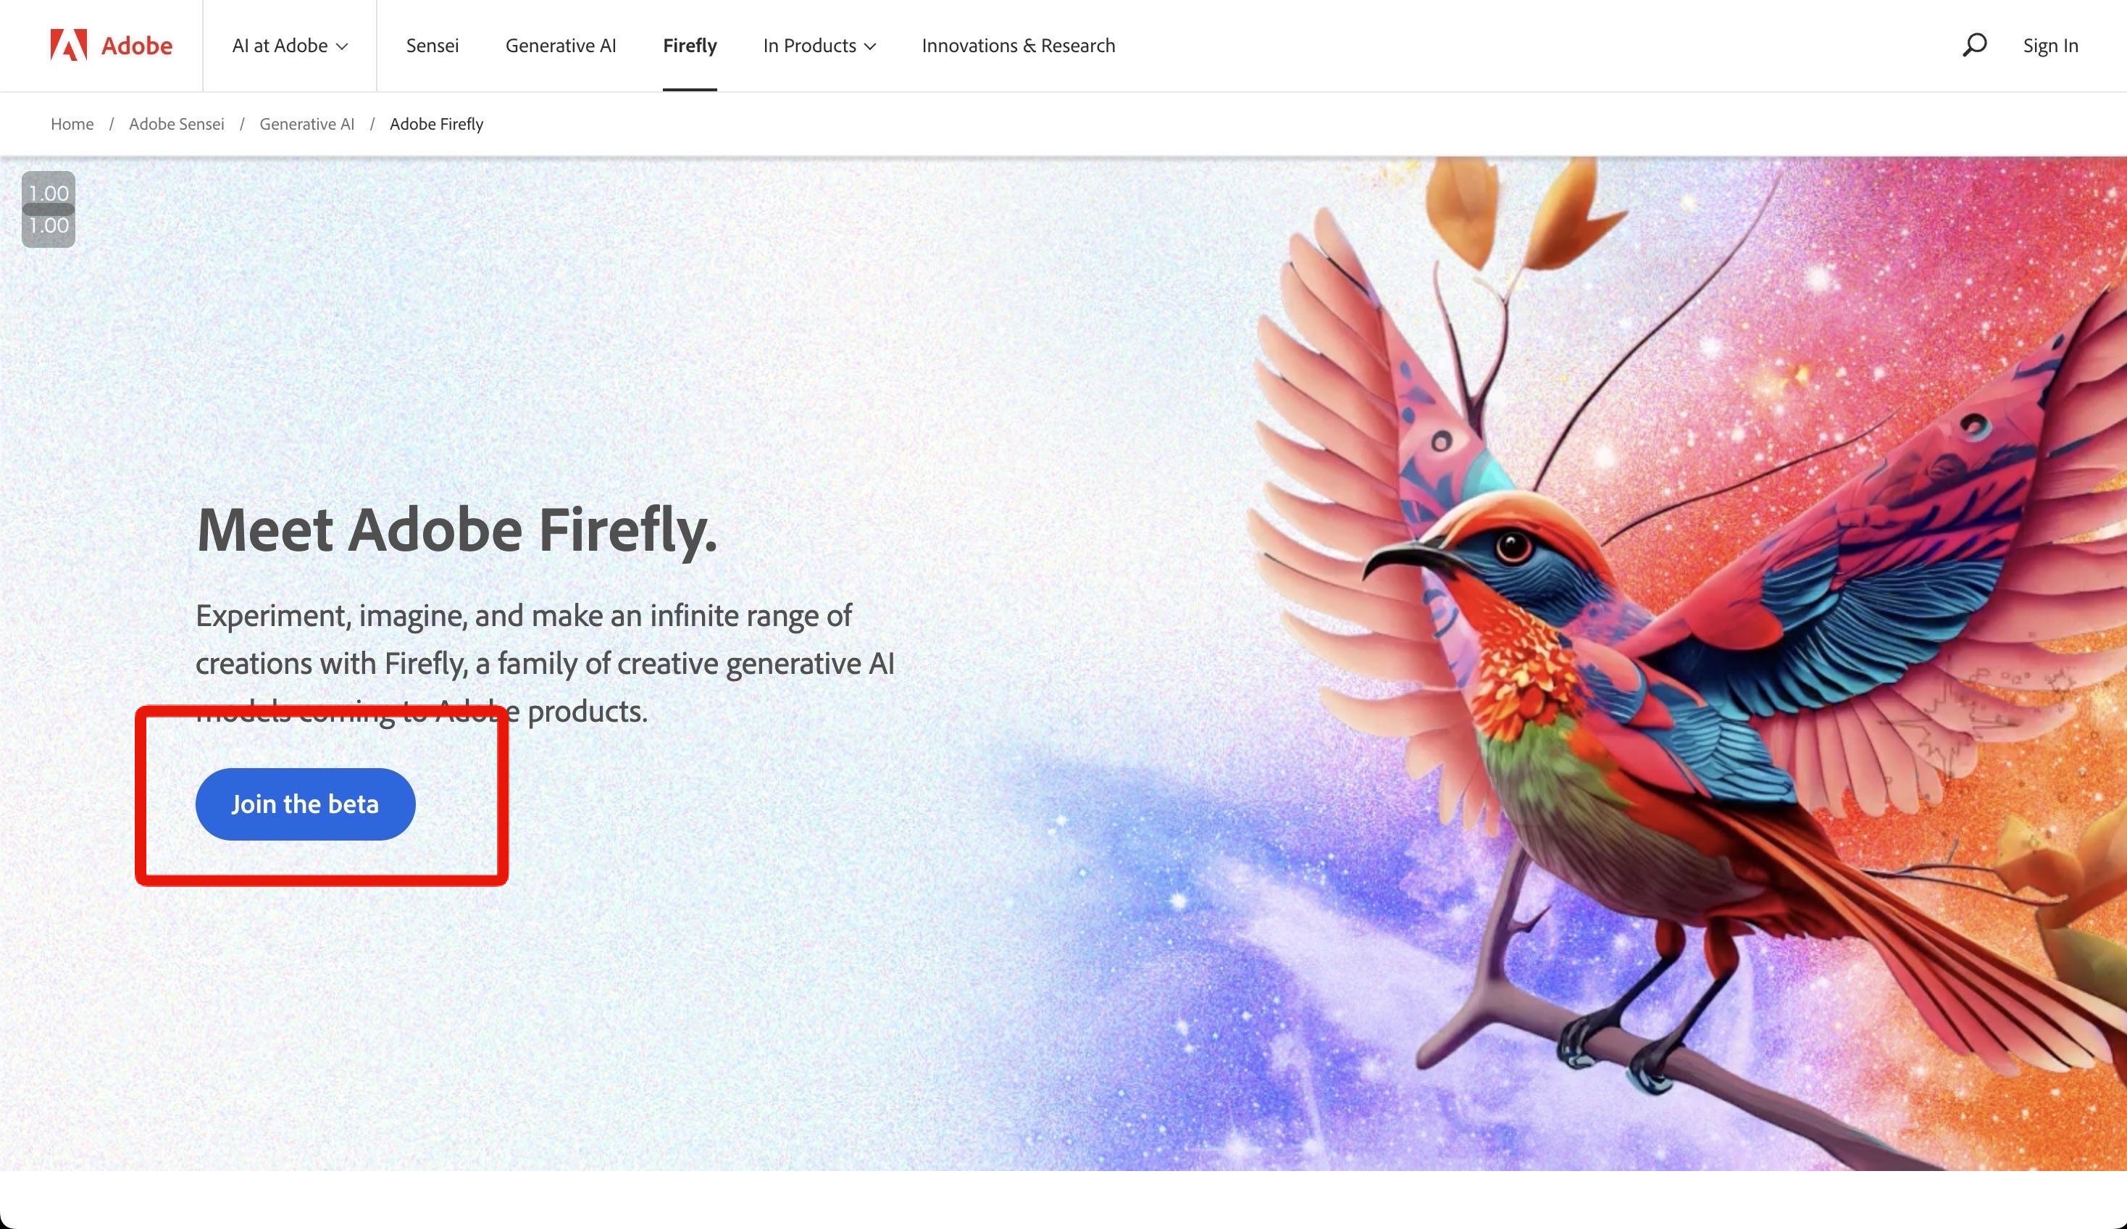Click the Sign In link

click(x=2050, y=46)
